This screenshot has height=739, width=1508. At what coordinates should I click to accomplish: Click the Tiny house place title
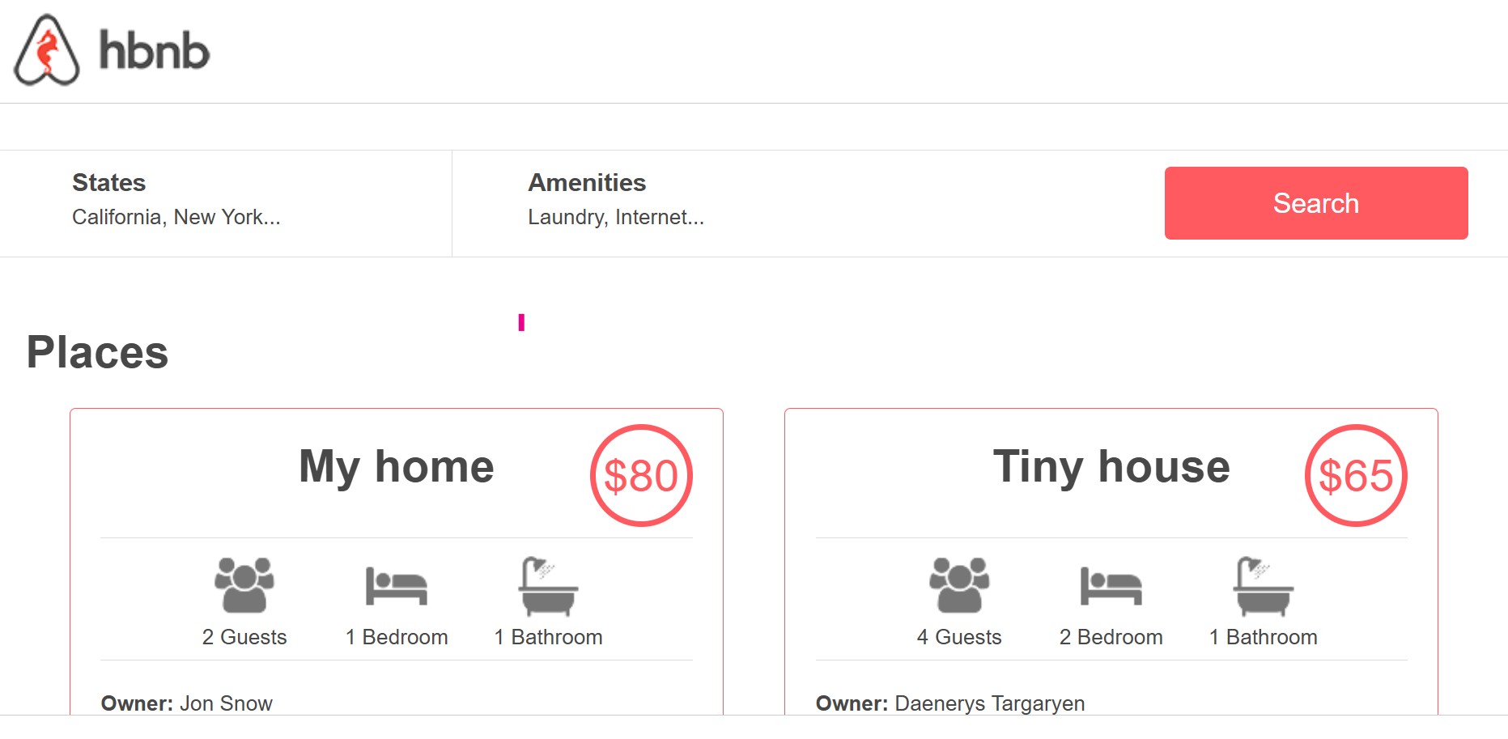tap(1111, 467)
